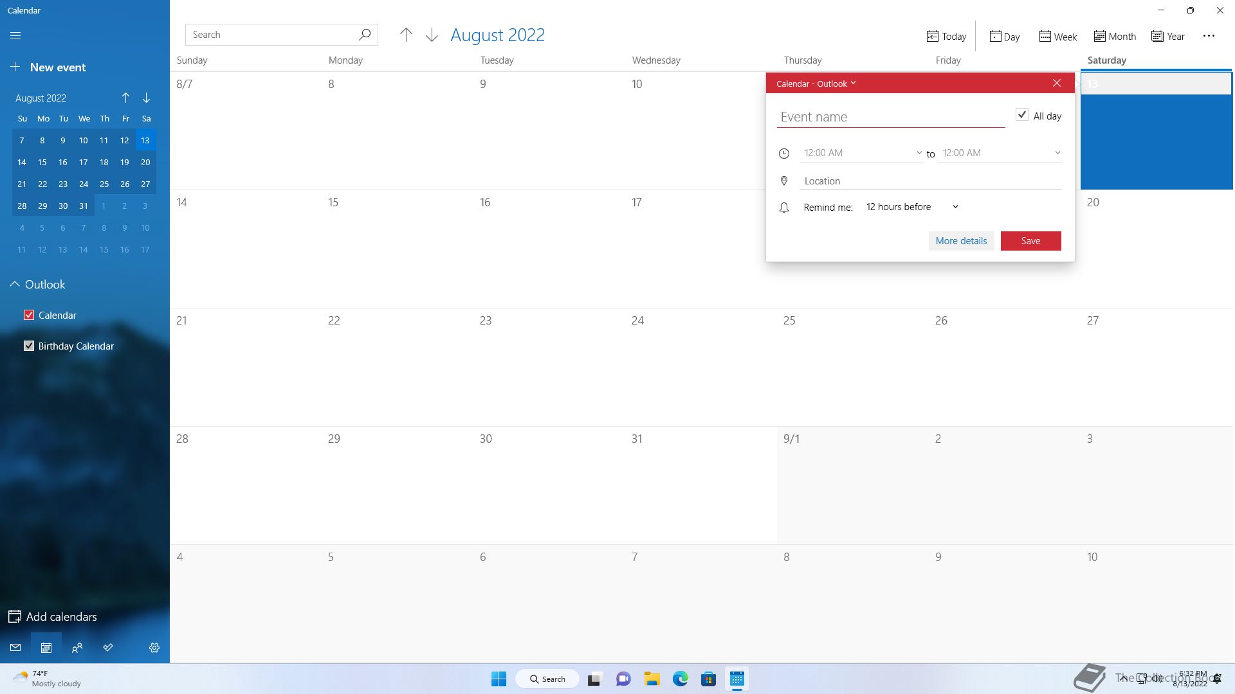Open Task View on taskbar
The width and height of the screenshot is (1235, 694).
594,679
